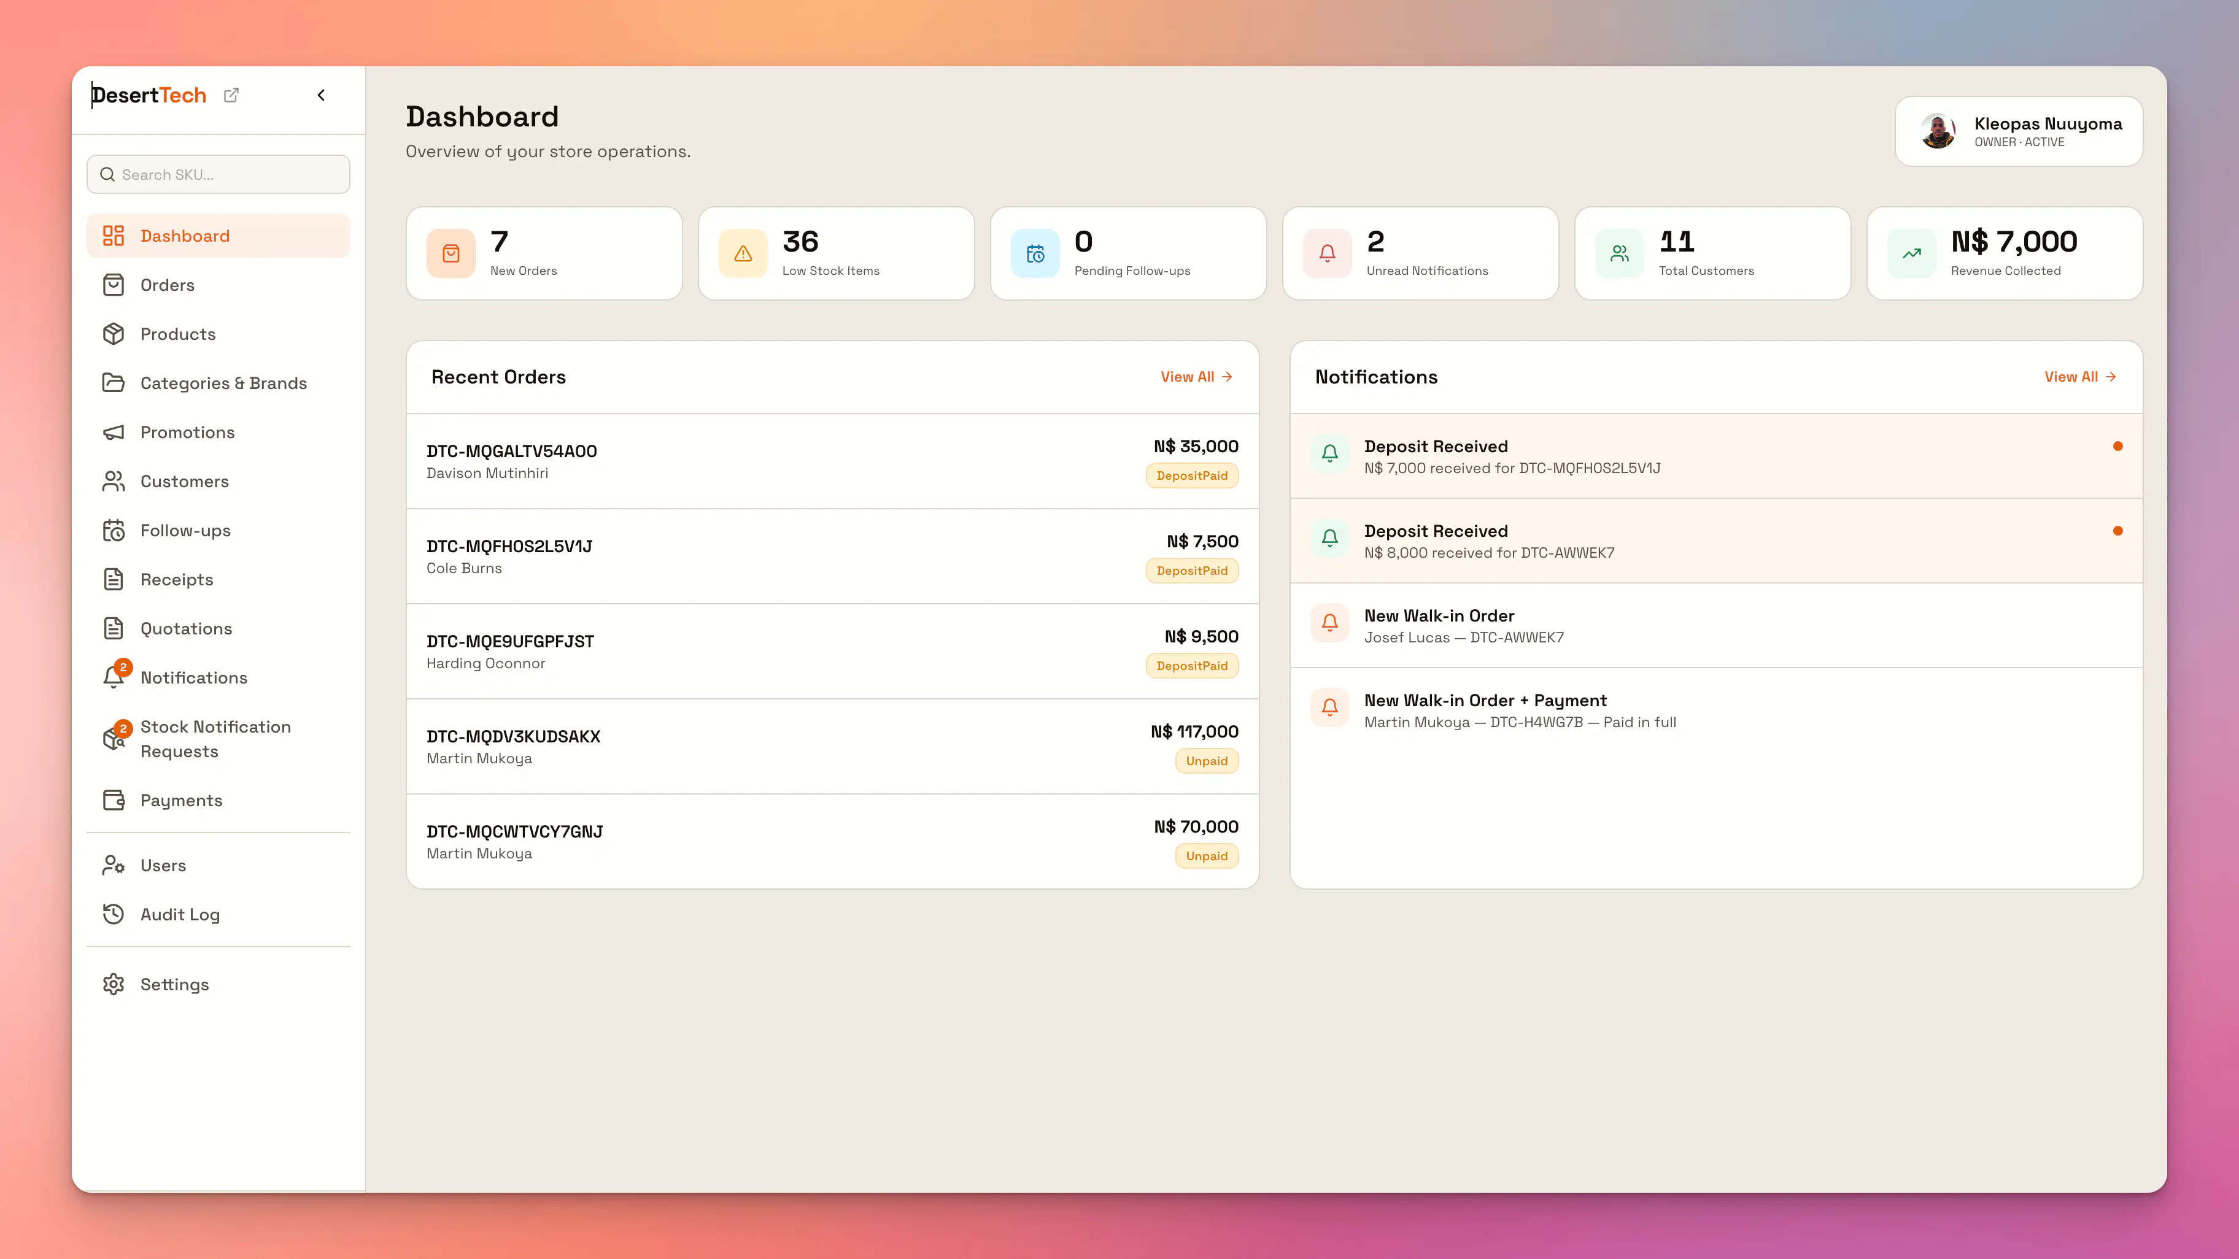The image size is (2239, 1259).
Task: Open order DTC-MQFHOS2L5V1J by Cole Burns
Action: [833, 556]
